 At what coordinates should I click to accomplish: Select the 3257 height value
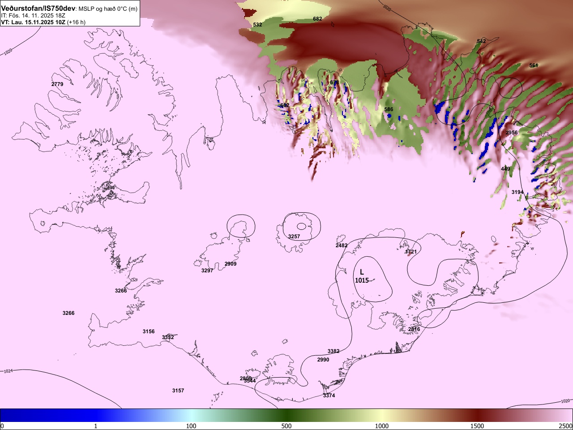(294, 236)
